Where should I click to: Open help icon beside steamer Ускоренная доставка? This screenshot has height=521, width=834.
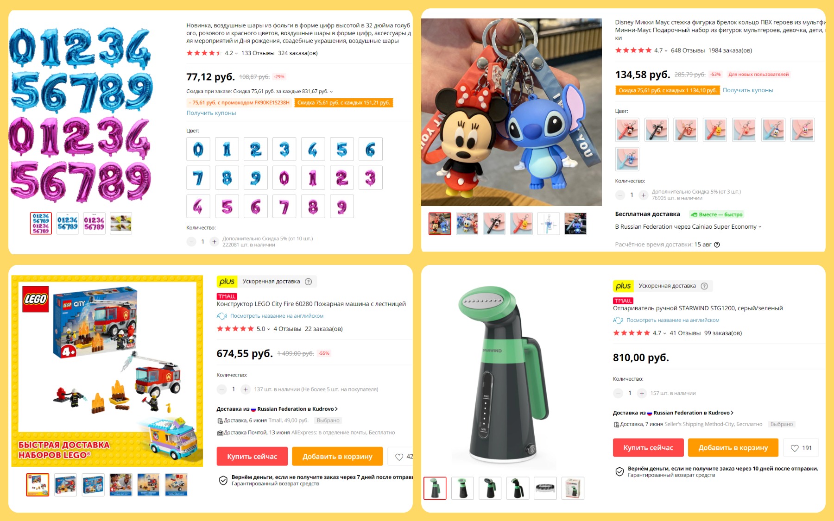704,286
